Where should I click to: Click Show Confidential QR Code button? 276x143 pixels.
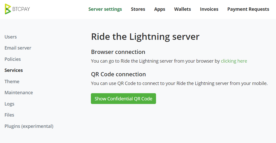click(123, 99)
